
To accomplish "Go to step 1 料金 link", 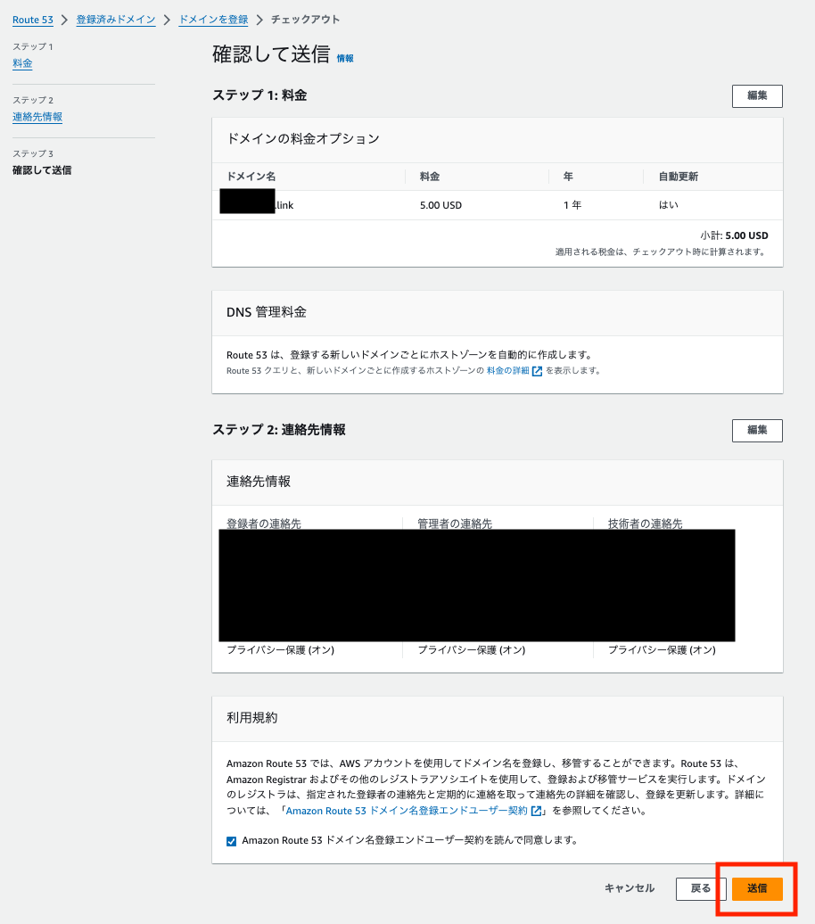I will [22, 63].
